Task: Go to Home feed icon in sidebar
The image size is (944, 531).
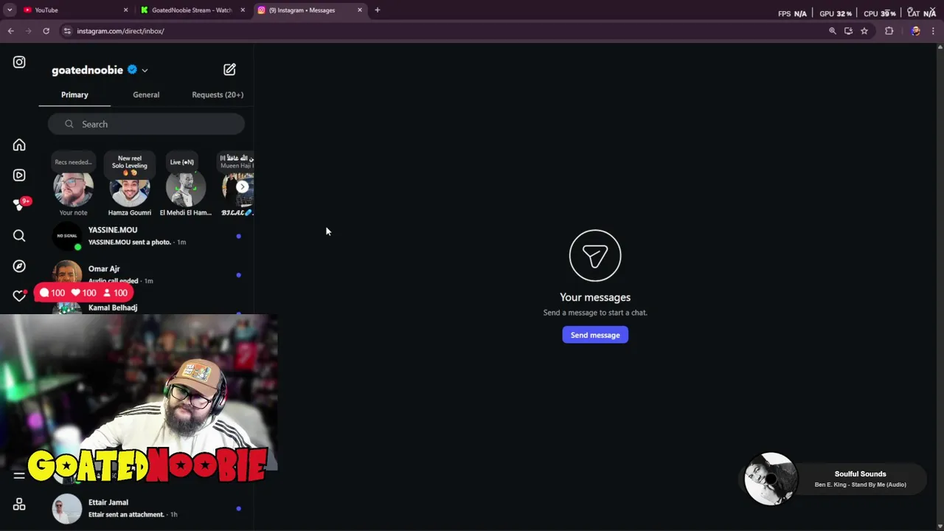Action: tap(19, 145)
